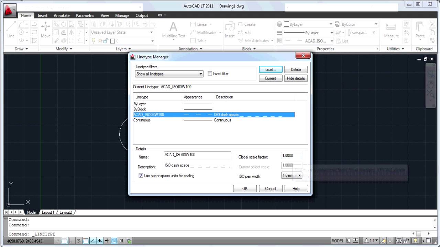Click the Delete button in Linetype Manager

[x=296, y=69]
